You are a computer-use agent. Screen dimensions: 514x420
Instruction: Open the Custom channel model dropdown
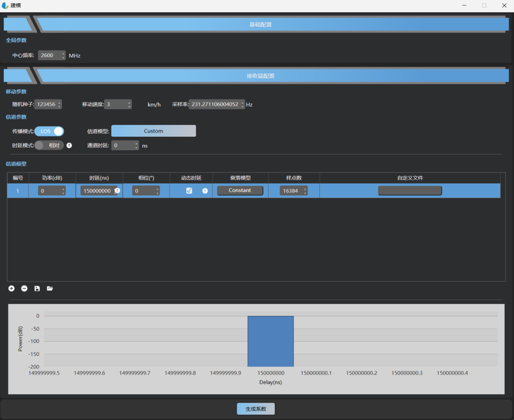(154, 131)
